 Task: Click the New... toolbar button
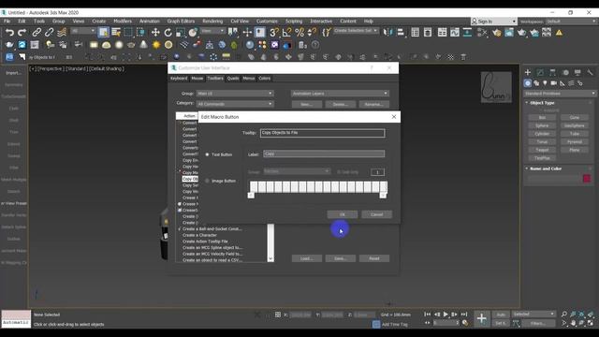[306, 104]
